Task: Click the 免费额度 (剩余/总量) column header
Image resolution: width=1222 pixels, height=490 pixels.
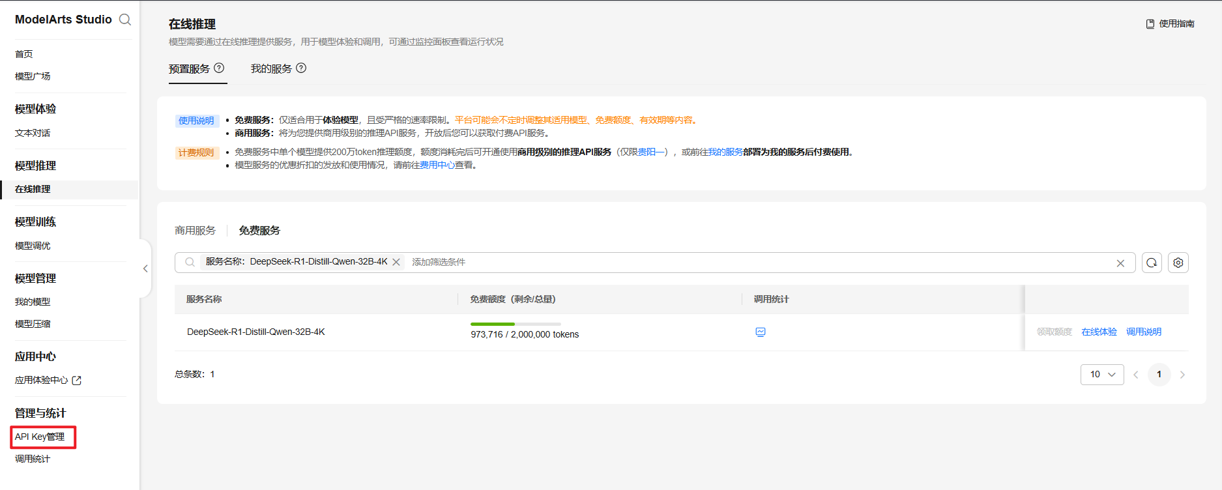Action: pos(513,299)
